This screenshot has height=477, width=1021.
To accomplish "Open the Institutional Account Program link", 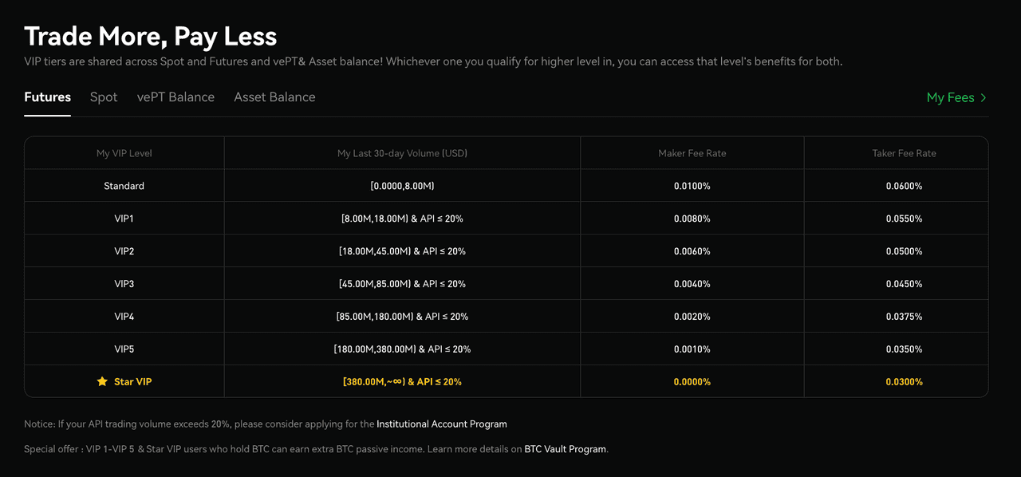I will 441,424.
